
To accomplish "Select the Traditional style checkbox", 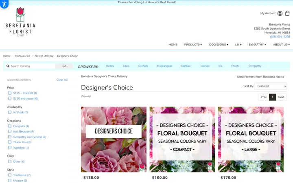I will point(10,175).
